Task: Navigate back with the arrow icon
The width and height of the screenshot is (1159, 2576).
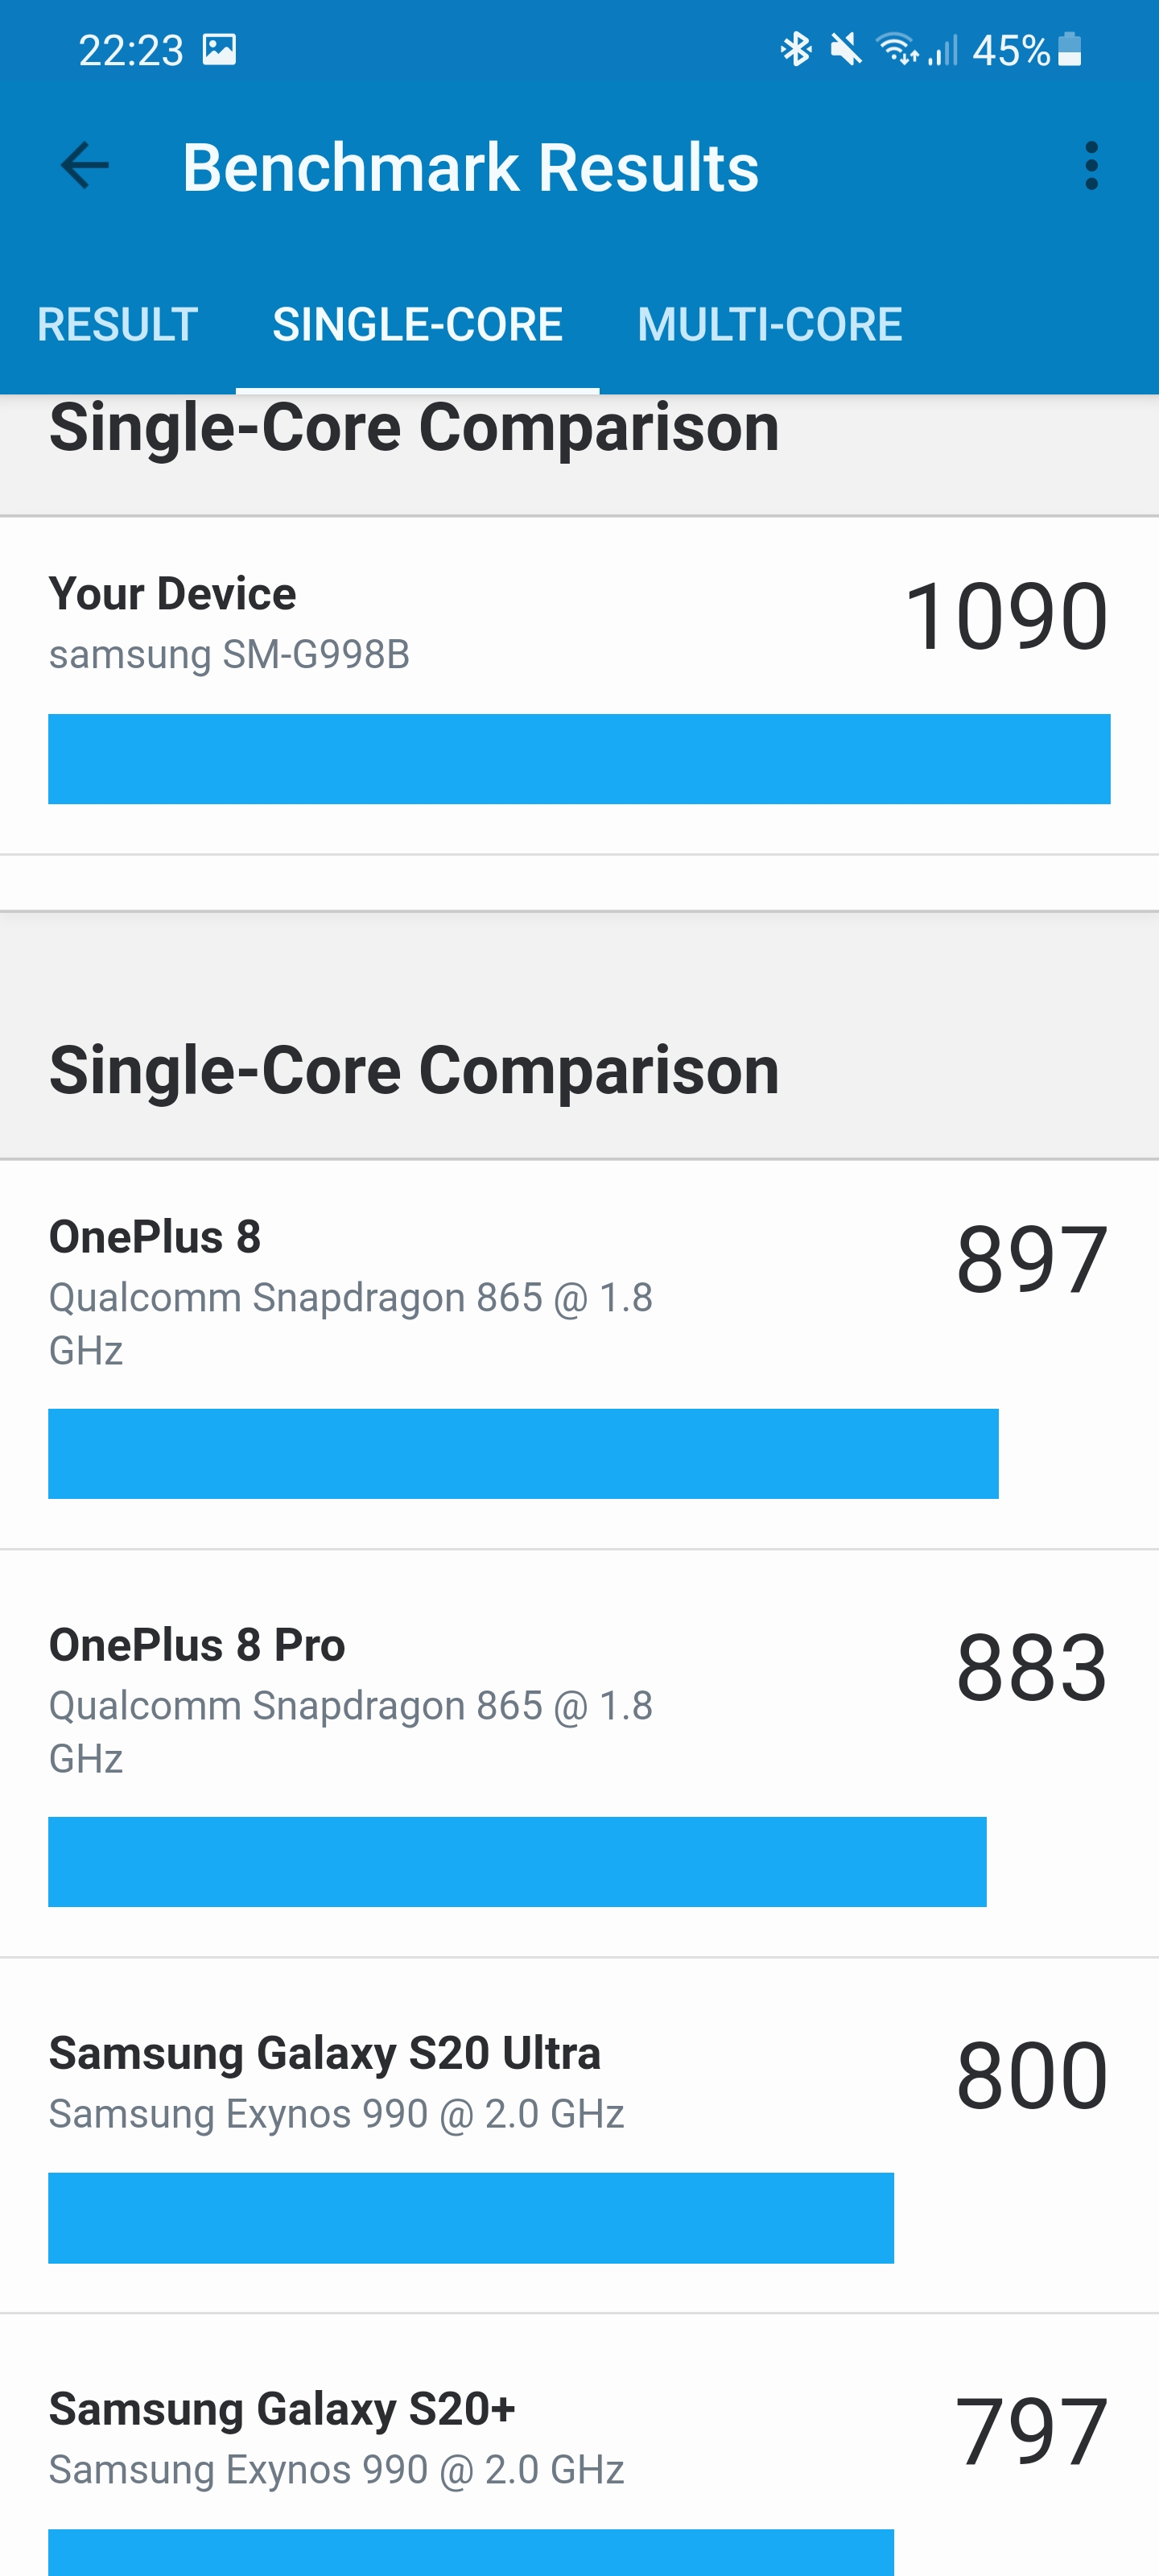Action: [x=84, y=166]
